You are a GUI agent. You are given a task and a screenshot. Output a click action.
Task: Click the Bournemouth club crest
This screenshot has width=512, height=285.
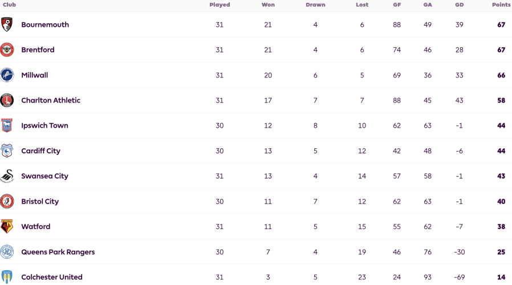point(7,25)
